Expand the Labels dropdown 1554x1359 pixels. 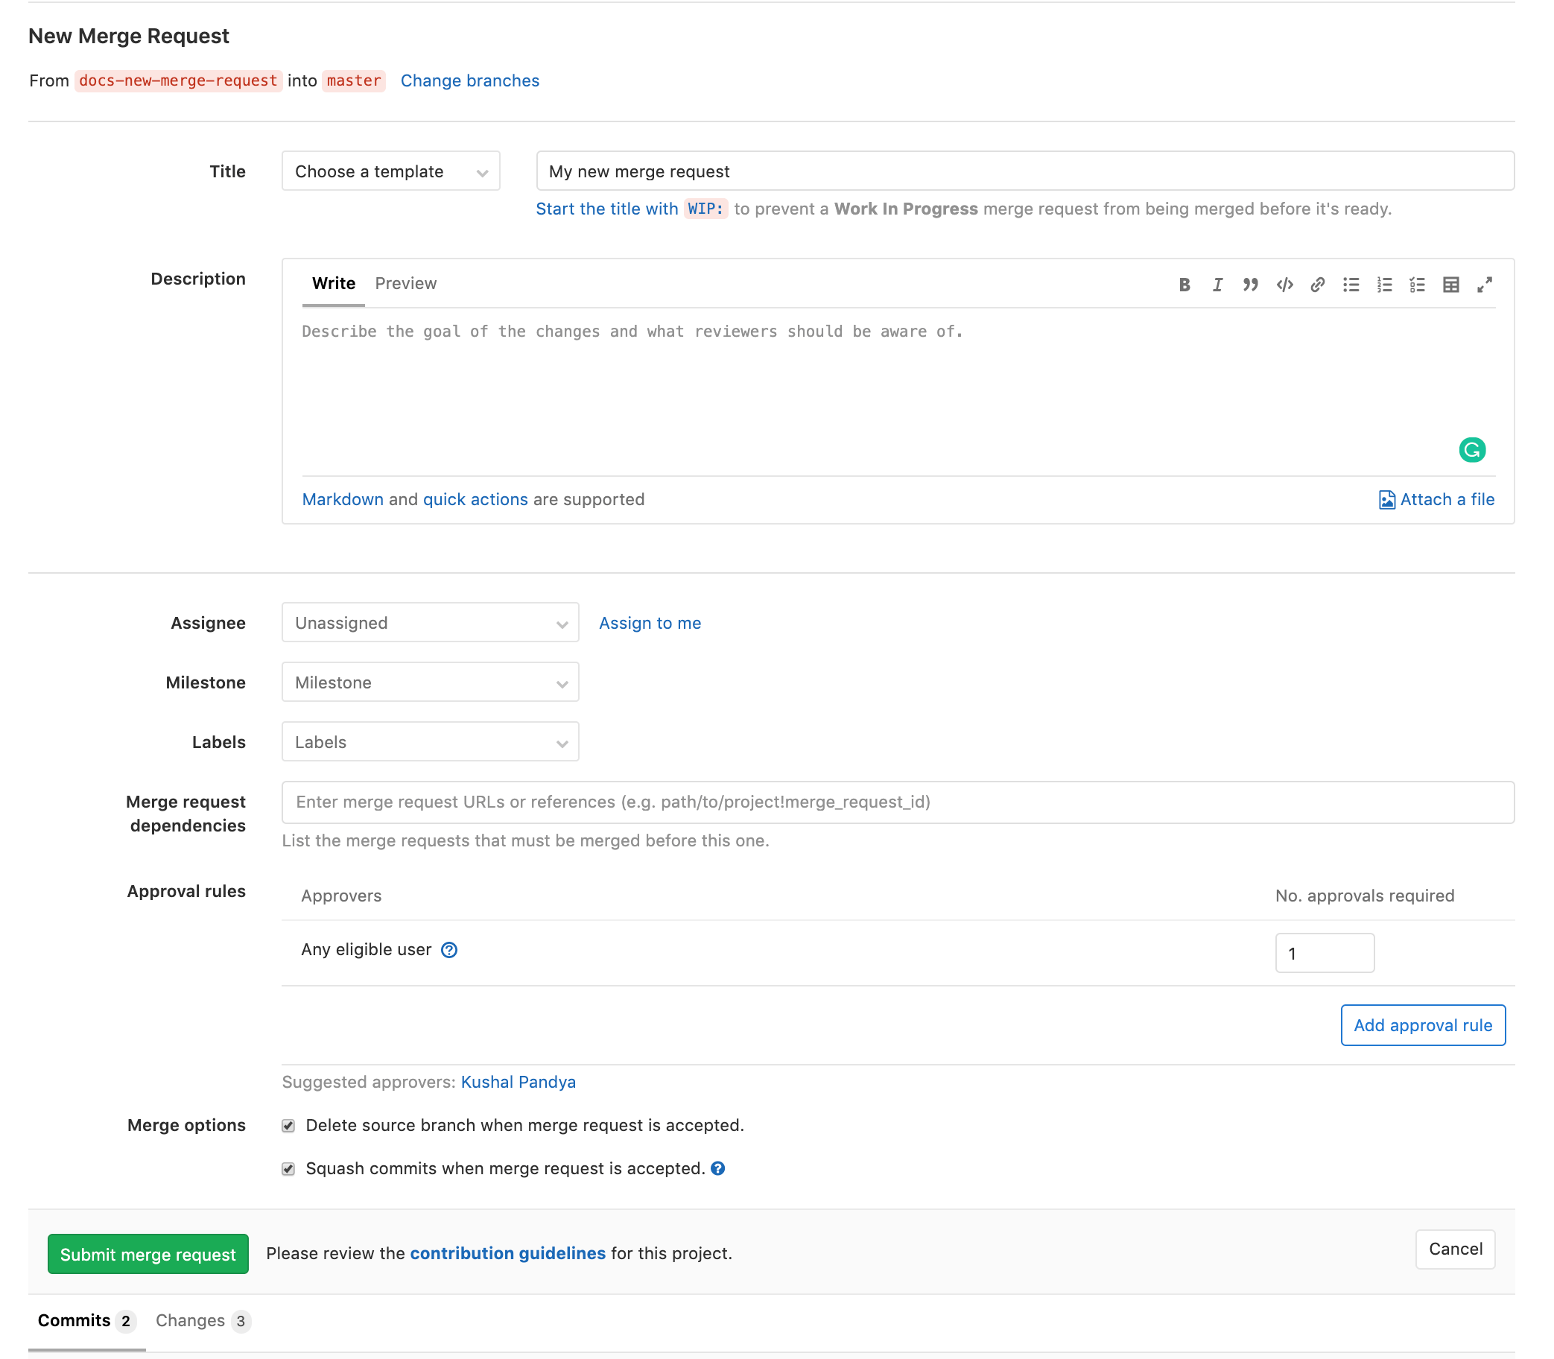(431, 741)
